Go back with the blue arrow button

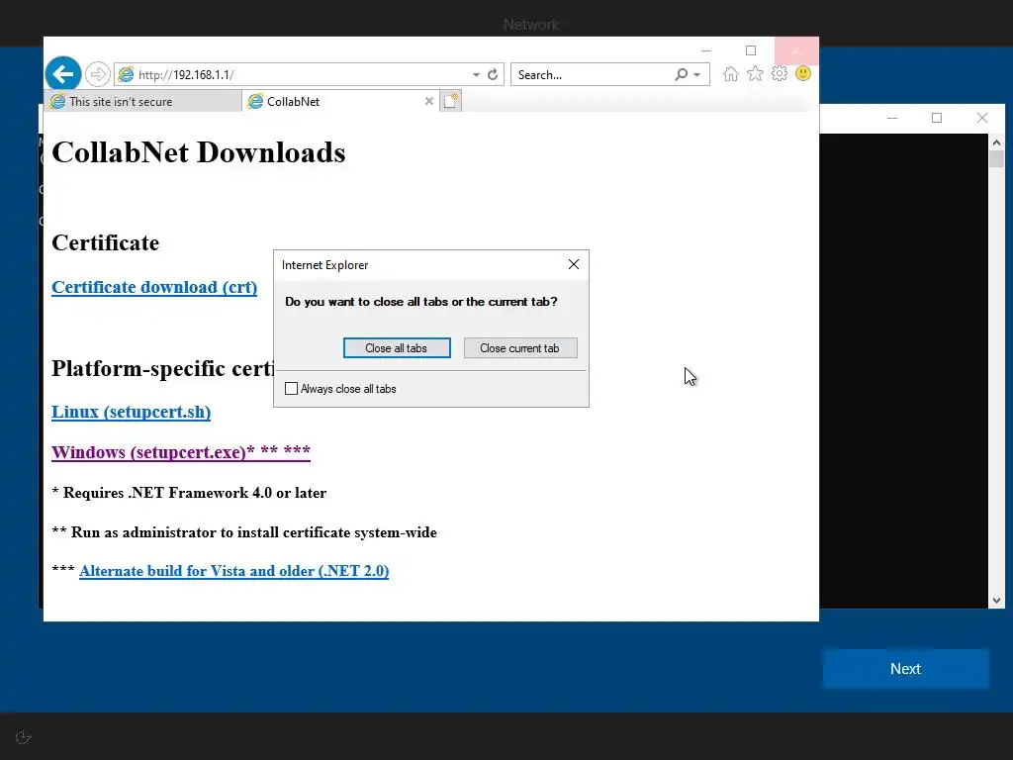[62, 74]
